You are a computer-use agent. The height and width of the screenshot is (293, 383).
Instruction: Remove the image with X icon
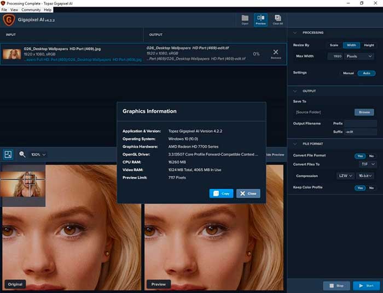click(x=275, y=53)
